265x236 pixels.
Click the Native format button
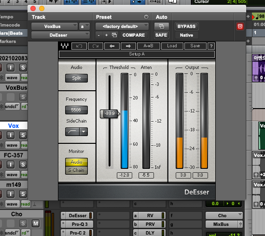tap(186, 35)
